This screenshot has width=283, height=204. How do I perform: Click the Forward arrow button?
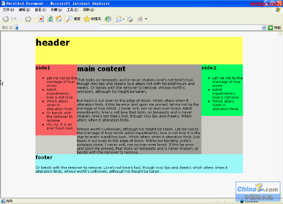click(x=28, y=19)
